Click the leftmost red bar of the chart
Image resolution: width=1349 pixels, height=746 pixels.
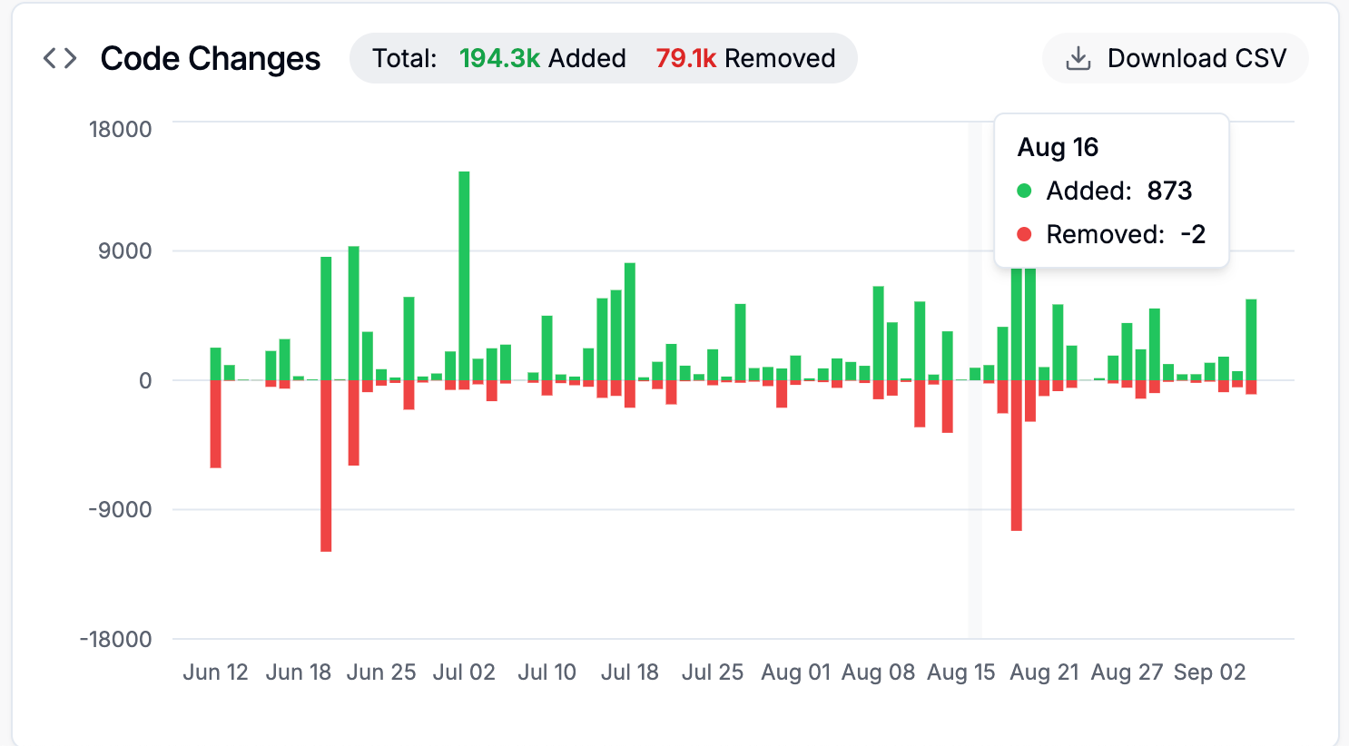pyautogui.click(x=216, y=423)
